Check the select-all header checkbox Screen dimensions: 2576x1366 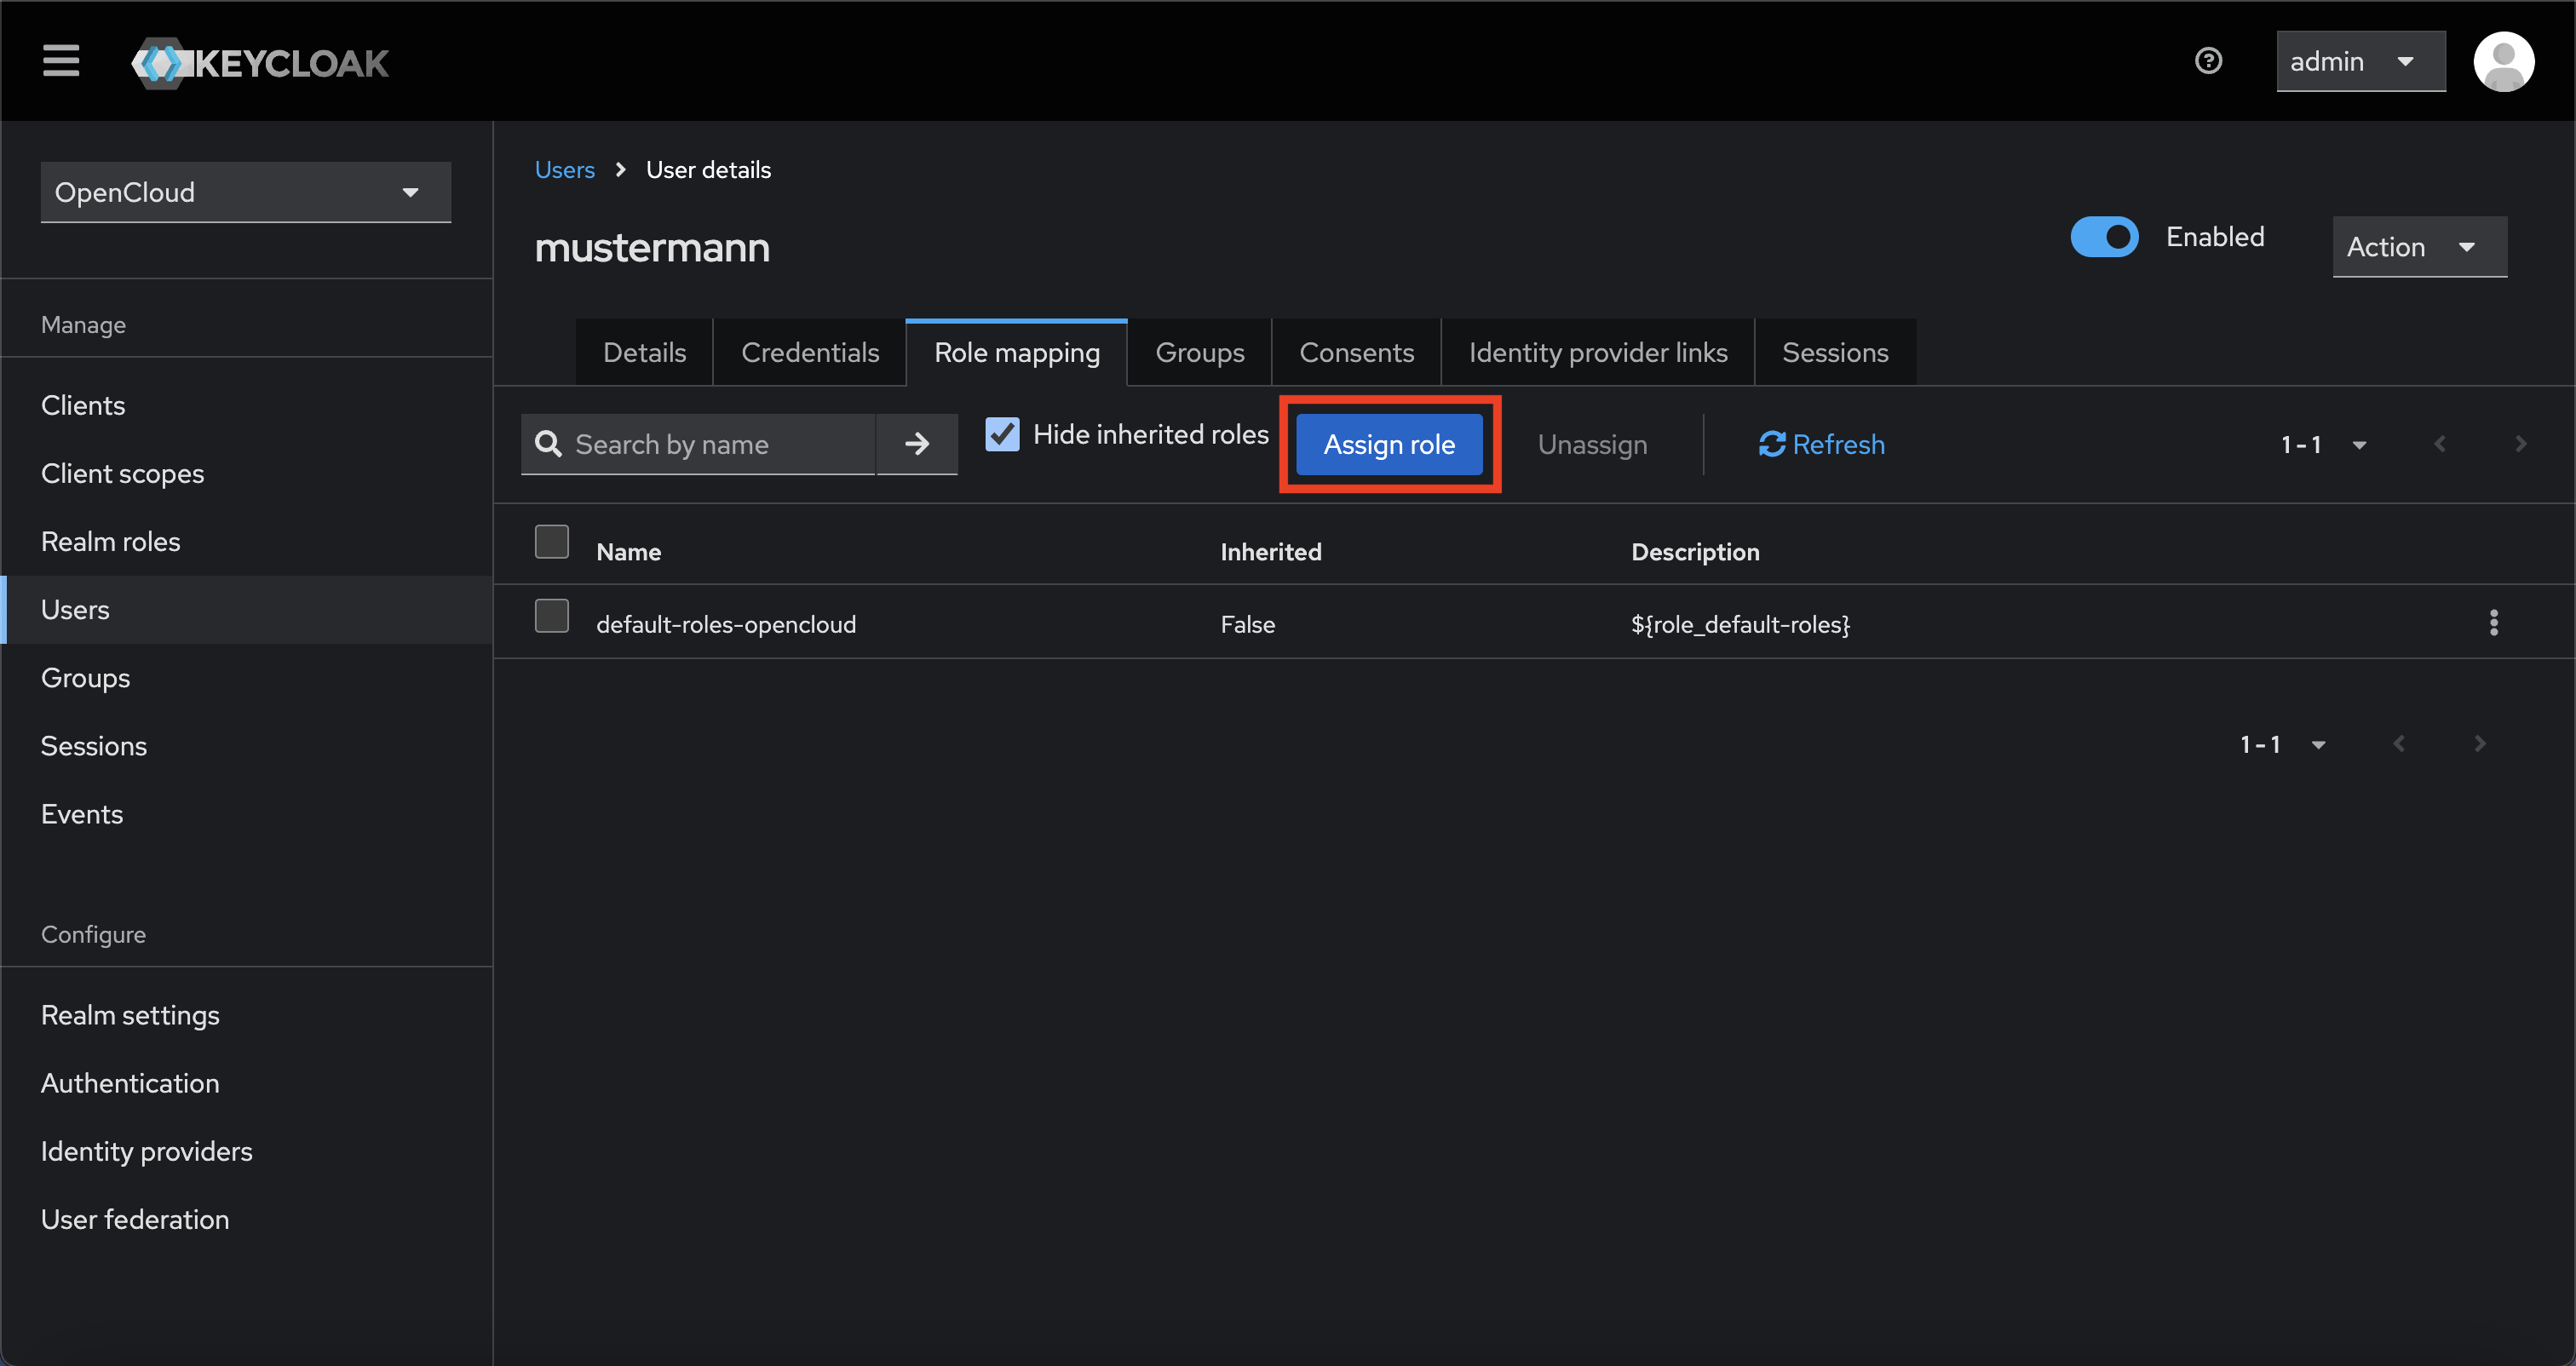(x=552, y=542)
